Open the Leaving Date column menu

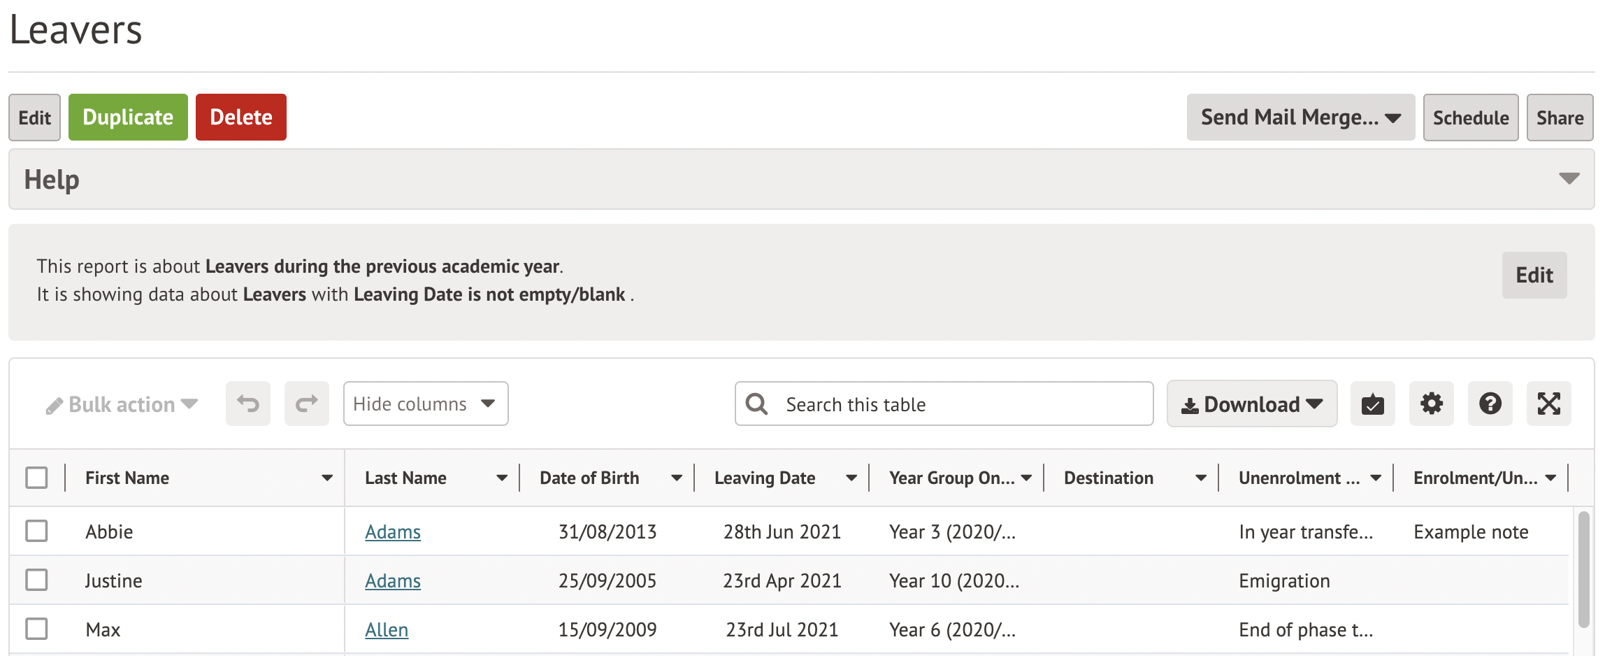pos(851,478)
